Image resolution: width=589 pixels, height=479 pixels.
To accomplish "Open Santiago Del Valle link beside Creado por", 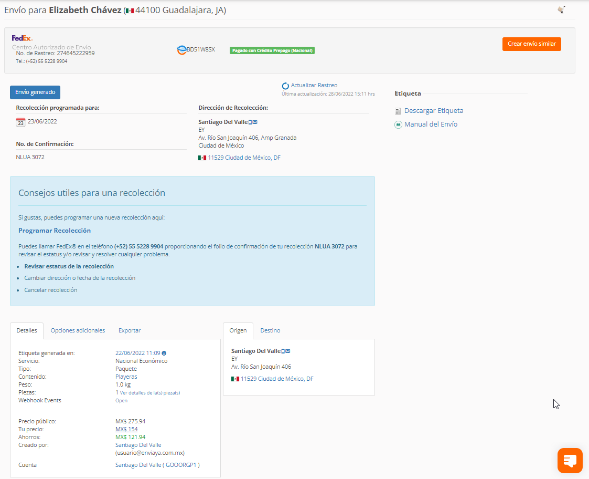I will [138, 445].
